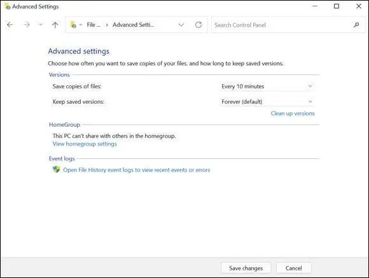Open recent locations dropdown arrow
369x278 pixels.
pyautogui.click(x=41, y=24)
